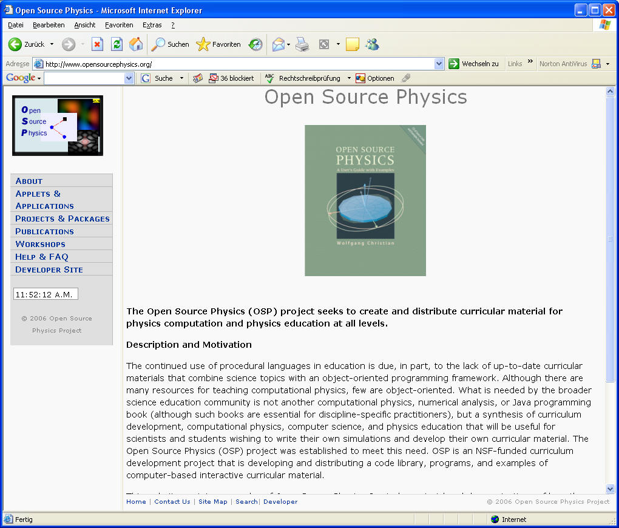Viewport: 619px width, 528px height.
Task: Open the Publications sidebar link
Action: 44,231
